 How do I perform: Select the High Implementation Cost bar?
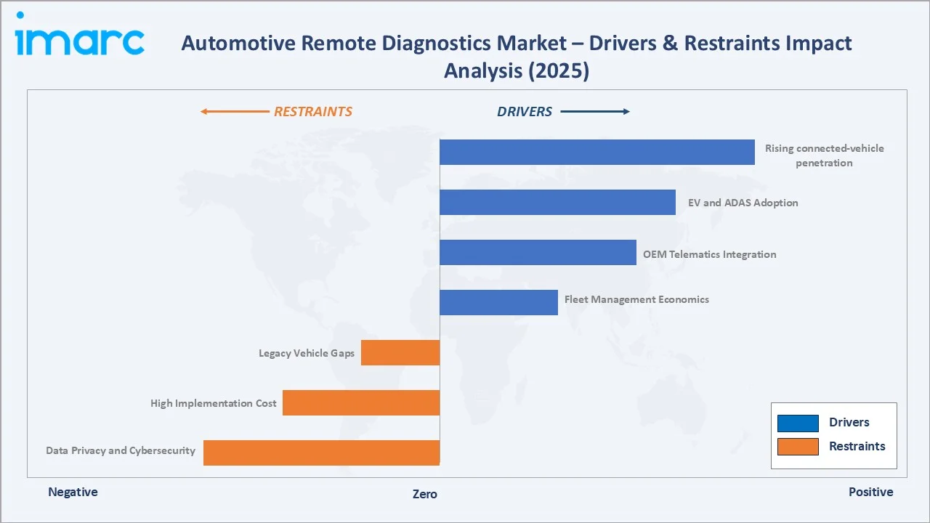point(361,402)
